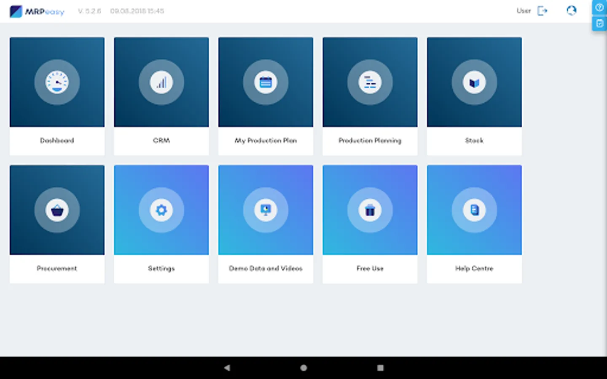
Task: Open the CRM bar chart icon
Action: coord(161,82)
